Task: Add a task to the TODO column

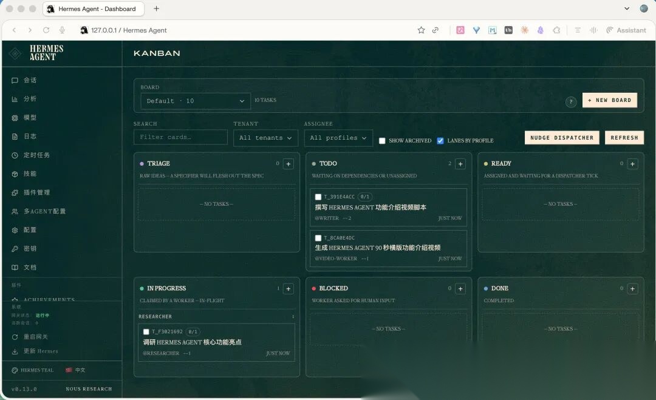Action: click(x=460, y=164)
